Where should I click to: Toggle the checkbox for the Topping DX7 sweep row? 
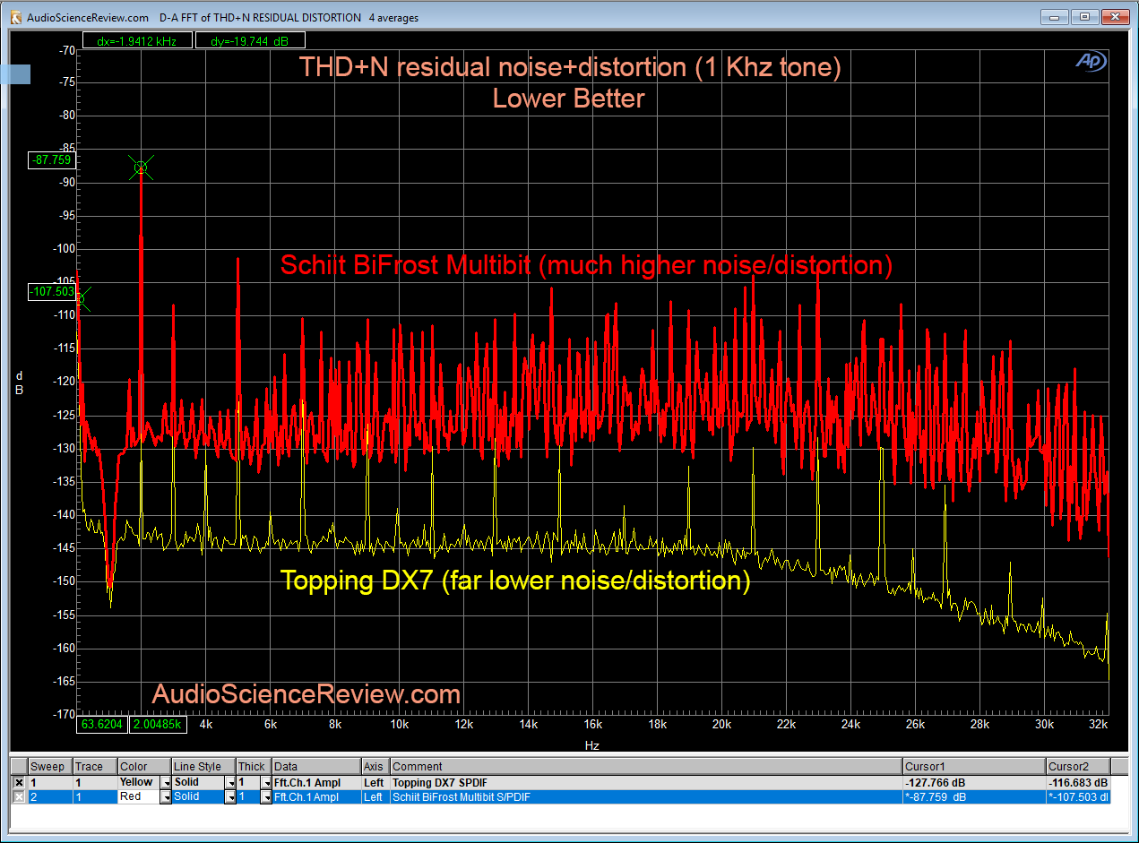(18, 782)
